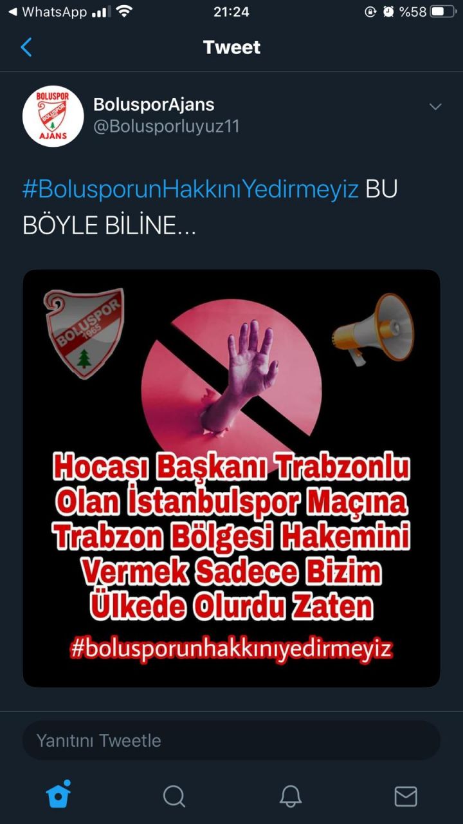Tap the 21:24 clock in status bar
This screenshot has height=824, width=463.
tap(231, 12)
